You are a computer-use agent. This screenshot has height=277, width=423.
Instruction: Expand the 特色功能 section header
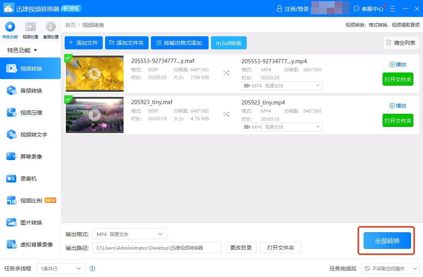tap(22, 50)
